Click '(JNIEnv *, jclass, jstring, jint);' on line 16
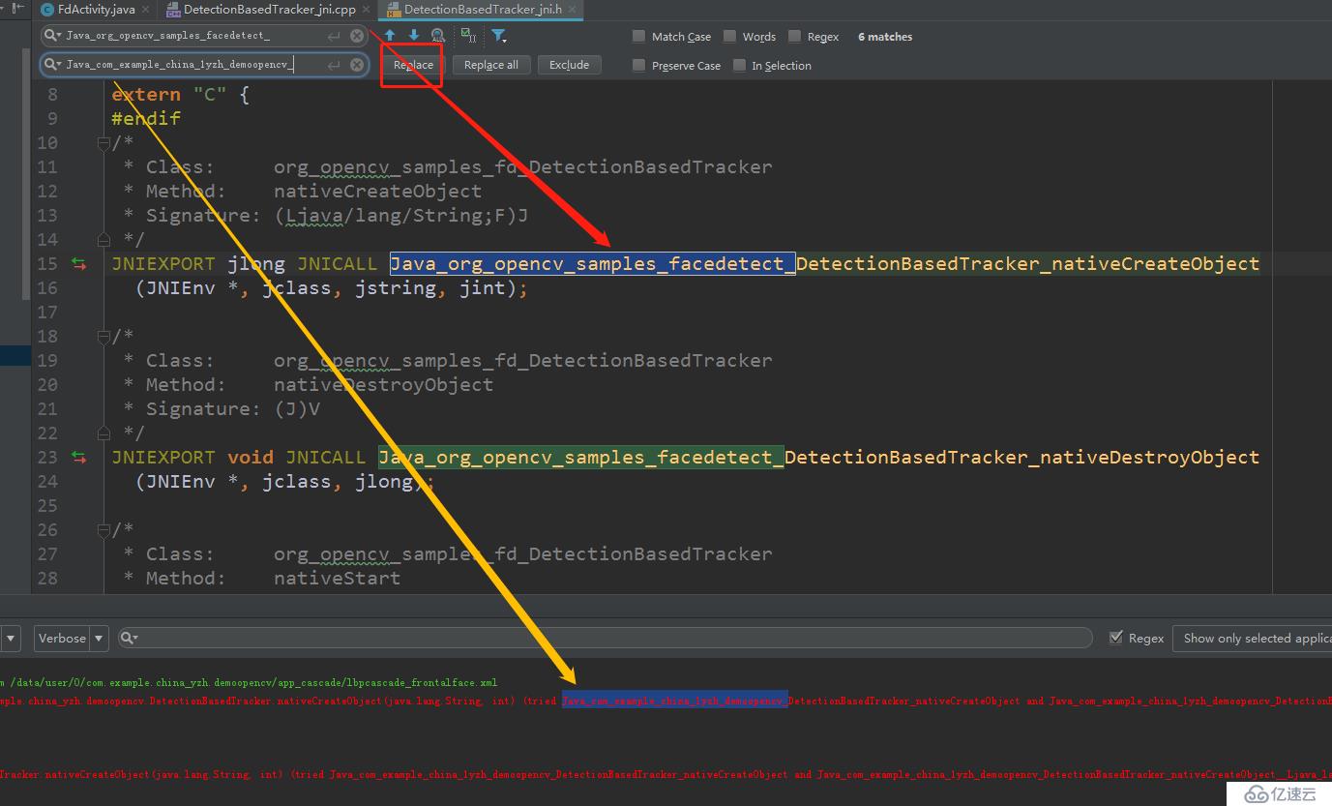 (x=332, y=287)
